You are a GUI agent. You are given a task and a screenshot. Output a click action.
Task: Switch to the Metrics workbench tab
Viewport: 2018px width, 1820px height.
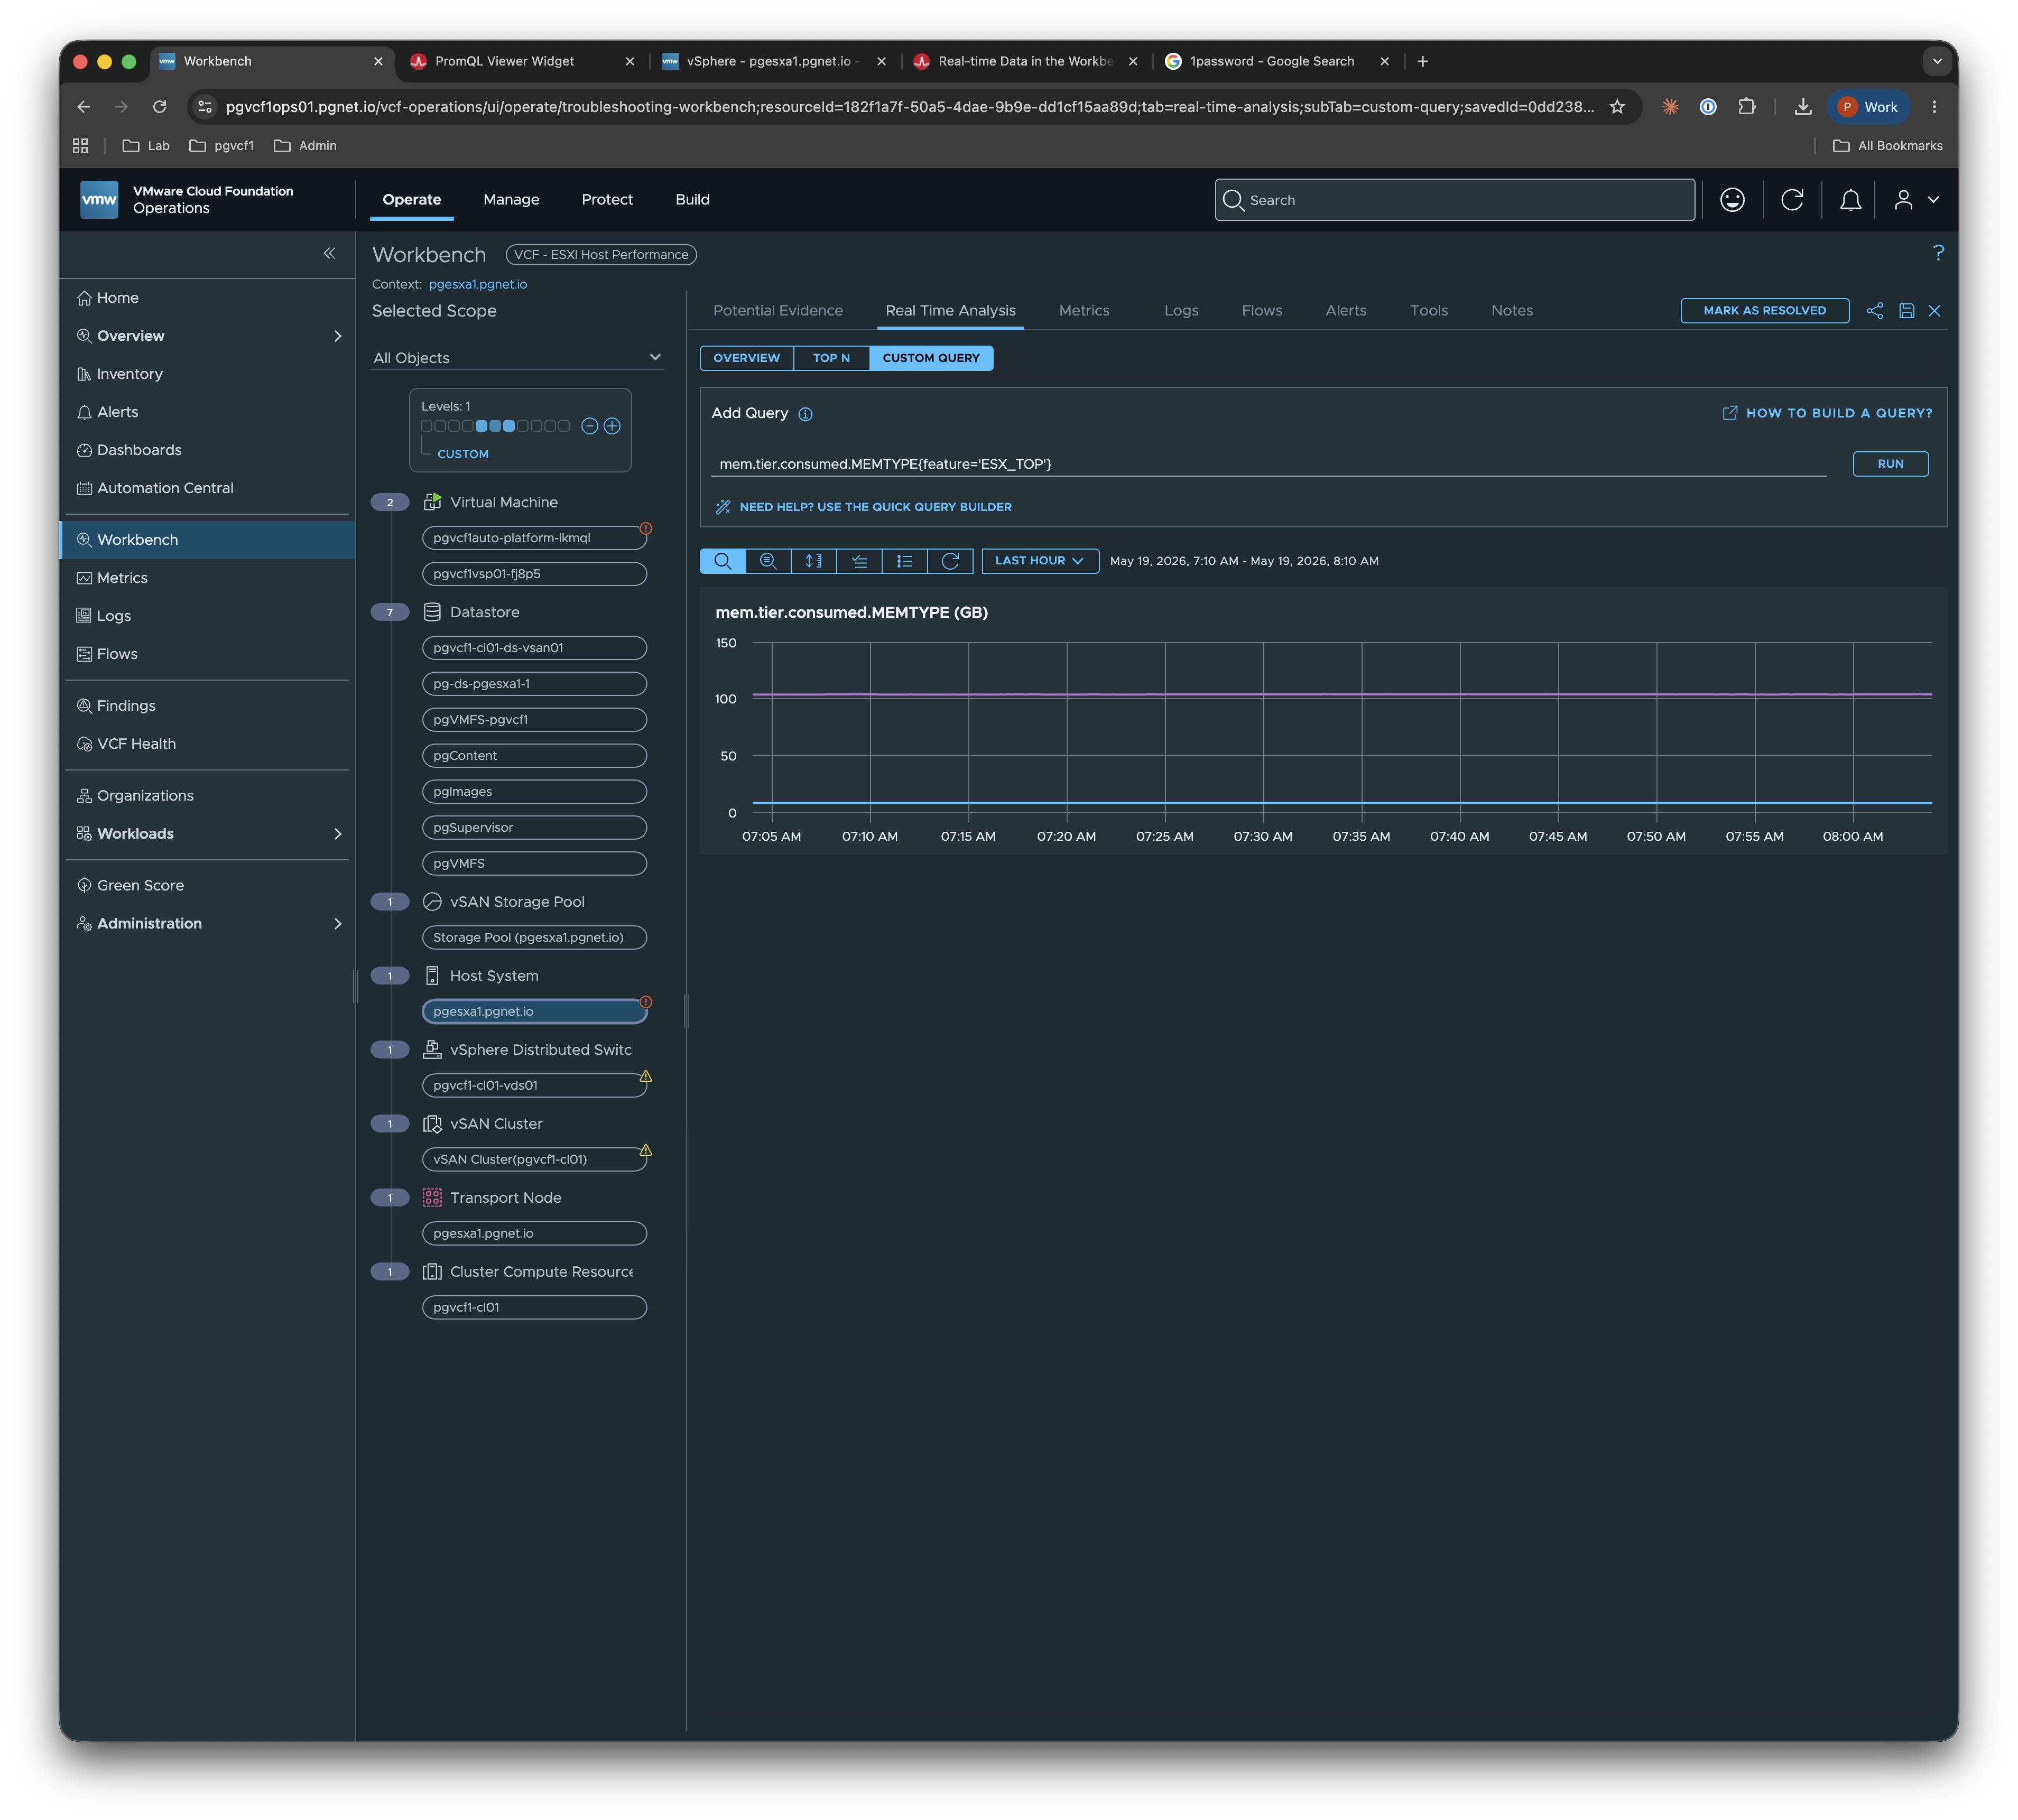[x=1084, y=311]
